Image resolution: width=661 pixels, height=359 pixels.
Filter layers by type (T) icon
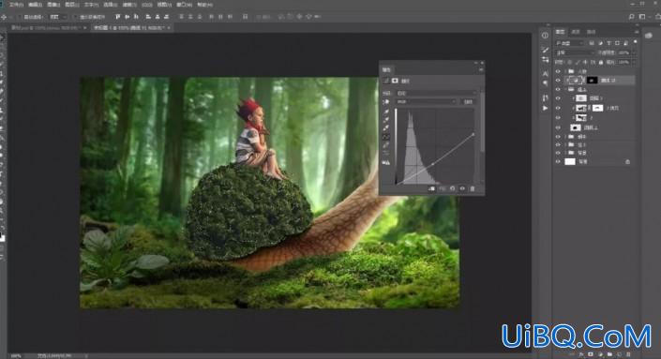(x=608, y=43)
